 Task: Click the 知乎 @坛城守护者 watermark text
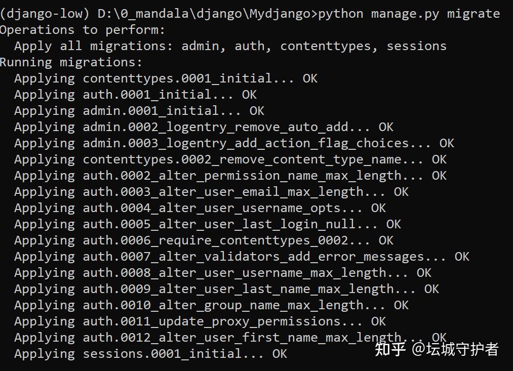coord(437,349)
